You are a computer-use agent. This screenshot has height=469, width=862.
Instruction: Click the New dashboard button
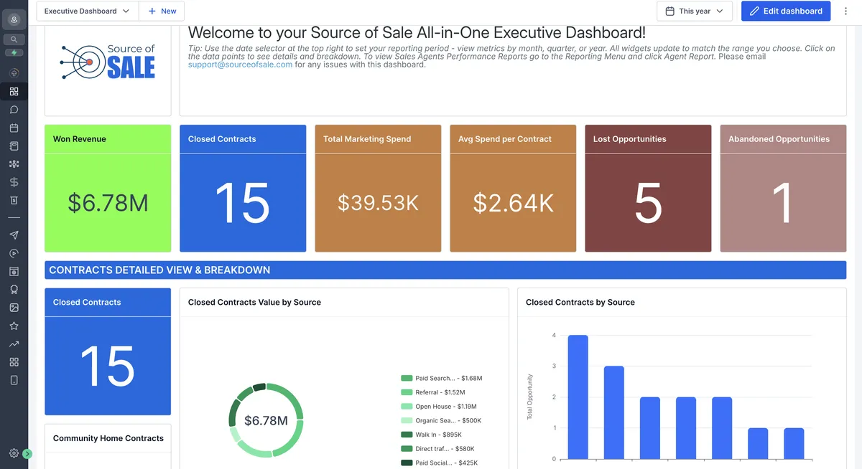pyautogui.click(x=162, y=11)
